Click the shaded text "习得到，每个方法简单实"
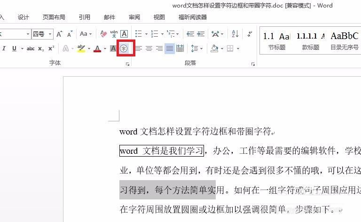The image size is (361, 222). tap(167, 190)
